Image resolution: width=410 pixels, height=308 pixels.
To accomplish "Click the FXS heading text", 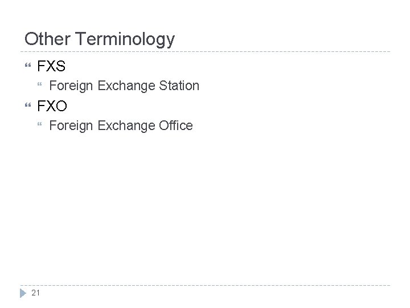I will click(x=51, y=67).
